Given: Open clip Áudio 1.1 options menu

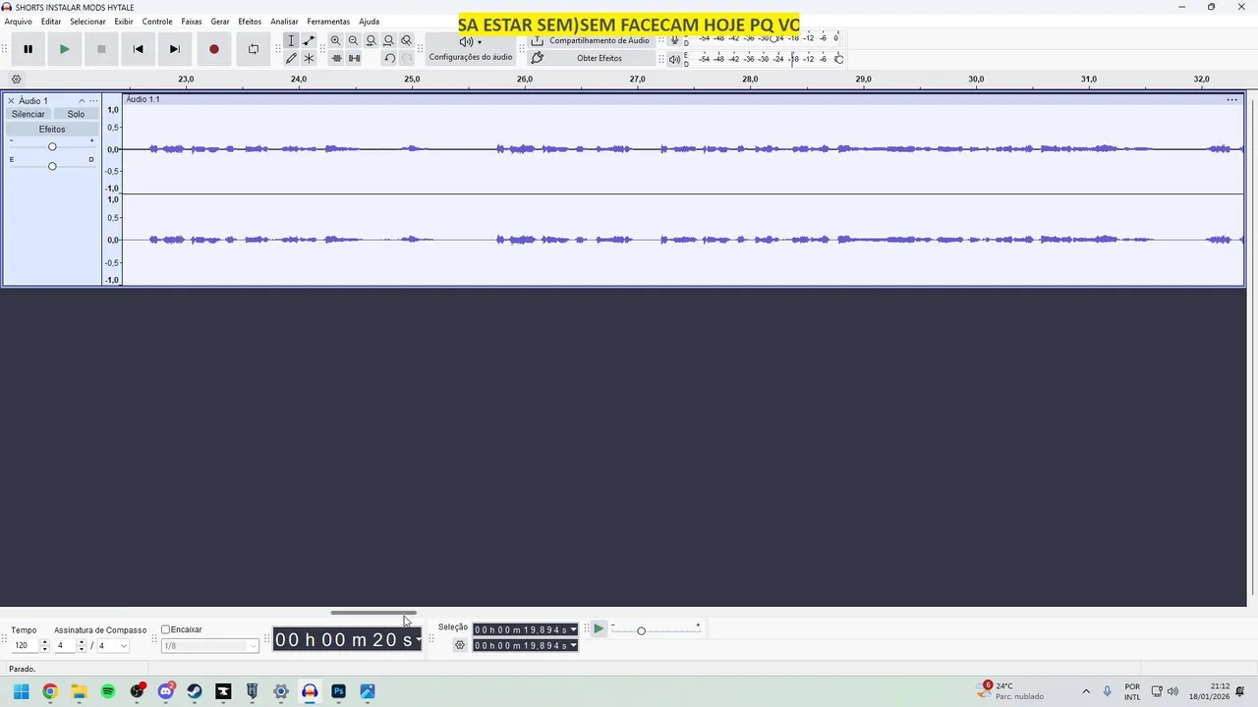Looking at the screenshot, I should point(1231,99).
